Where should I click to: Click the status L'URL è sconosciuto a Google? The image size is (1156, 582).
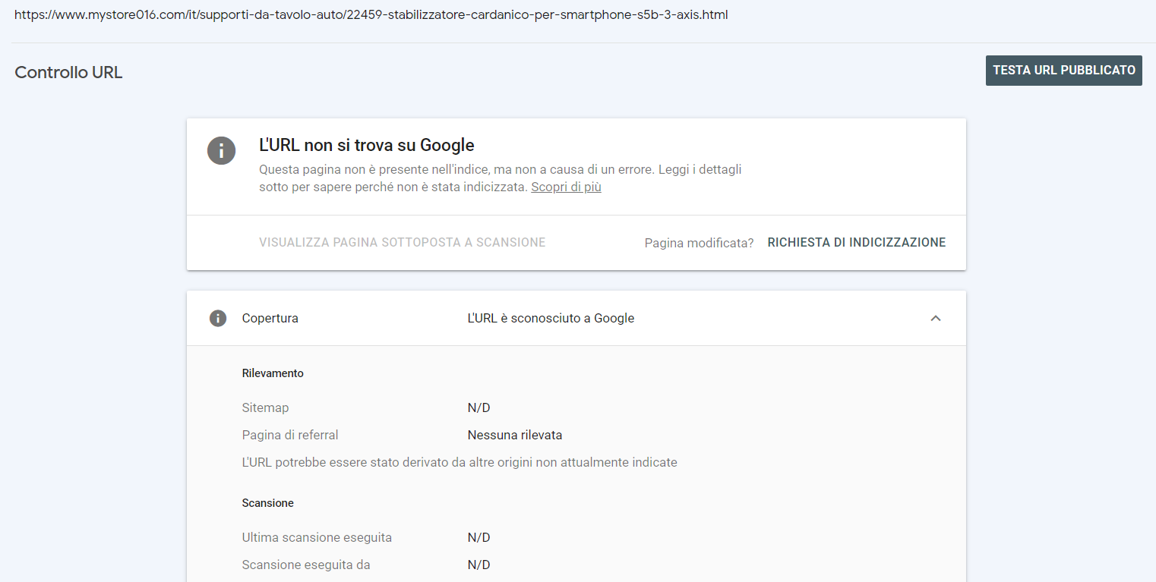pos(551,319)
